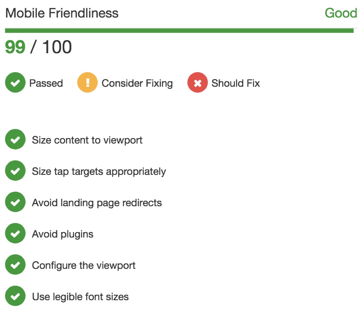Click checkmark icon beside Size content to viewport
The height and width of the screenshot is (315, 362).
click(15, 139)
